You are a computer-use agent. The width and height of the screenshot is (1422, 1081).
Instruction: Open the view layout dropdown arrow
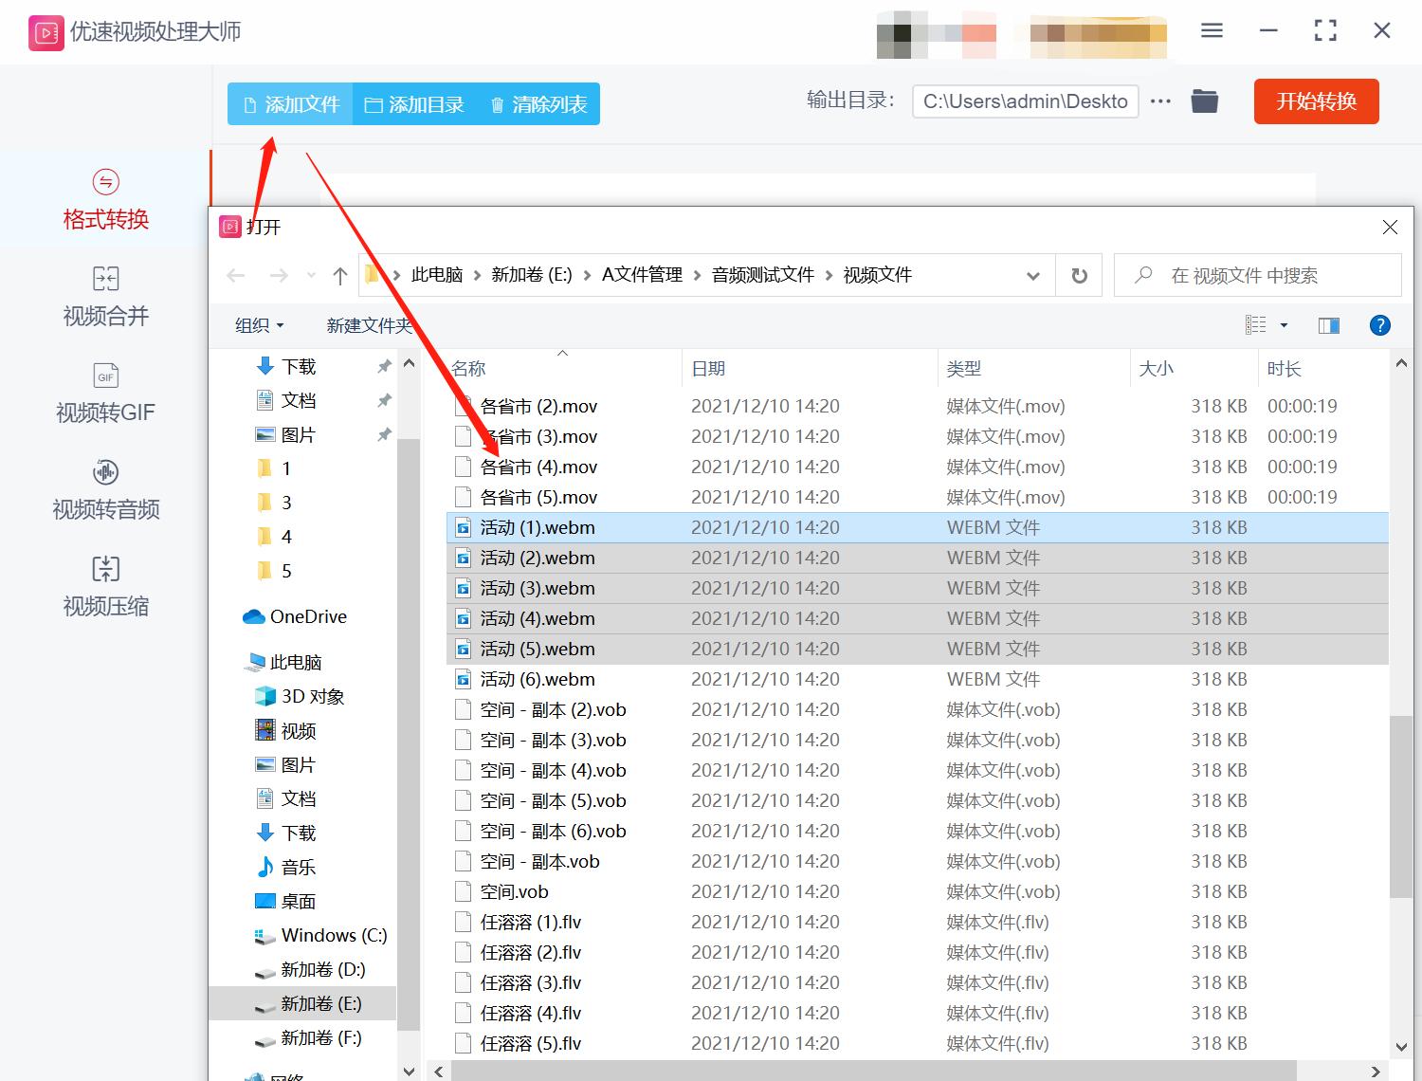tap(1282, 325)
